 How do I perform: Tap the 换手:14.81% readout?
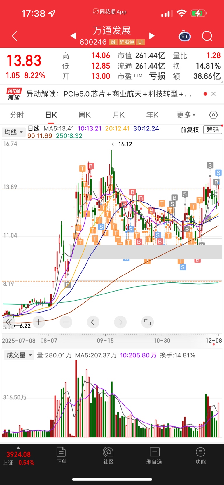[x=177, y=355]
